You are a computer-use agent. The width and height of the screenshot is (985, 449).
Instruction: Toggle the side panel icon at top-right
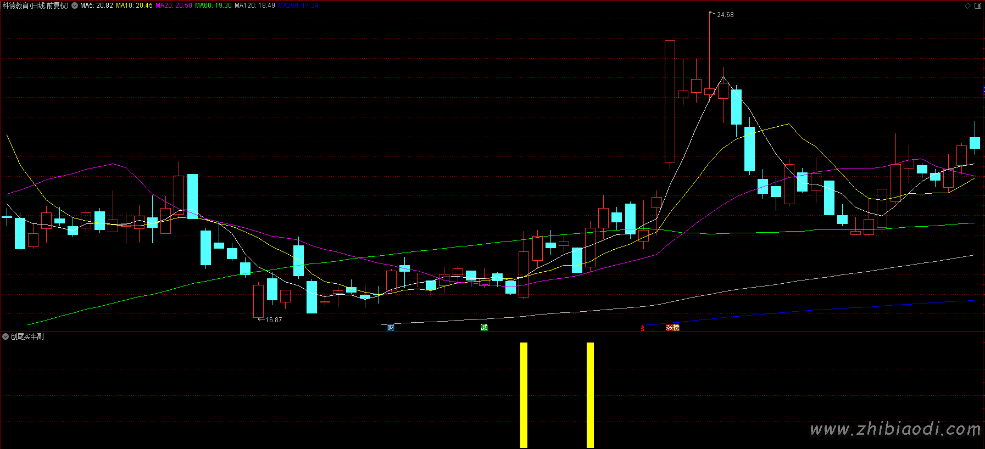tap(978, 5)
